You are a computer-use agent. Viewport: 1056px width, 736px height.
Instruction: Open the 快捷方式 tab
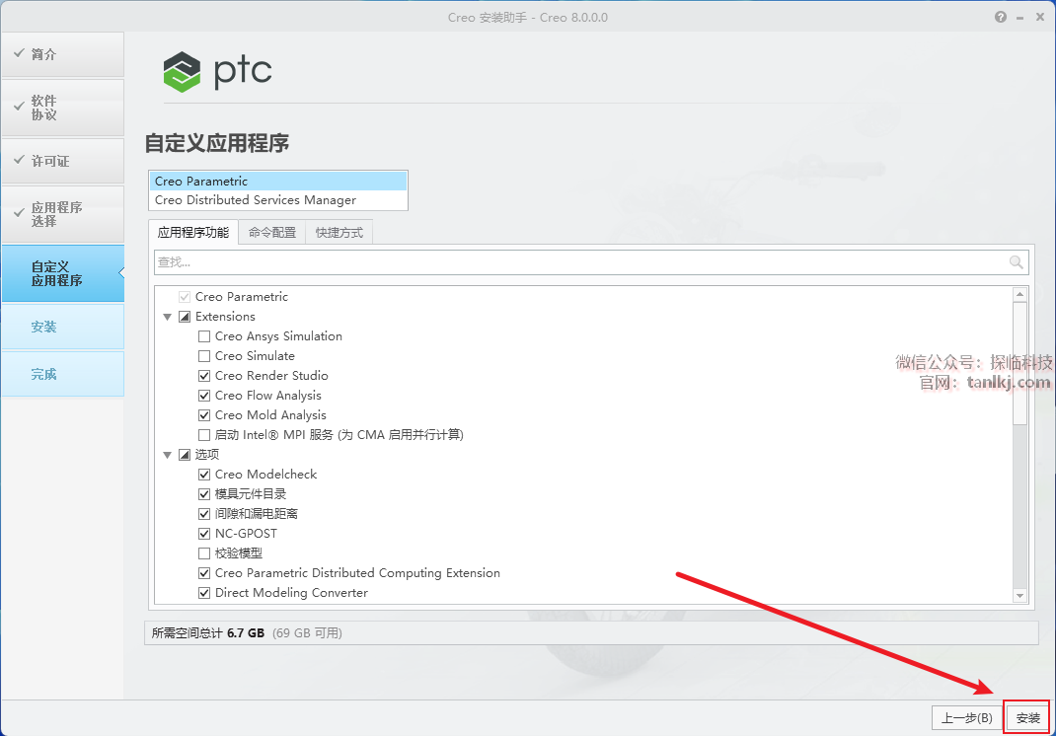point(339,232)
